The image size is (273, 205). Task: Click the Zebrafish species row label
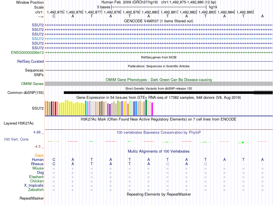[36, 190]
